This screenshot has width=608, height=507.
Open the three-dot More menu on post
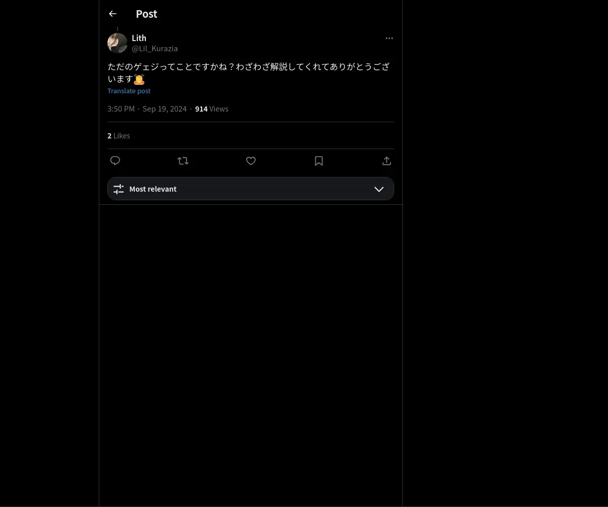389,38
